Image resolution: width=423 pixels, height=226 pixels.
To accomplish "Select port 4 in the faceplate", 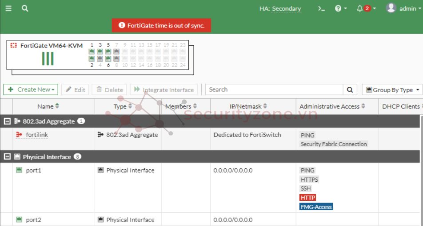I will [x=100, y=58].
